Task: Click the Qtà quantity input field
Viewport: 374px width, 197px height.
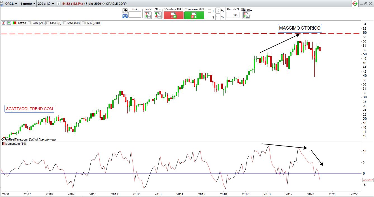Action: pyautogui.click(x=135, y=15)
